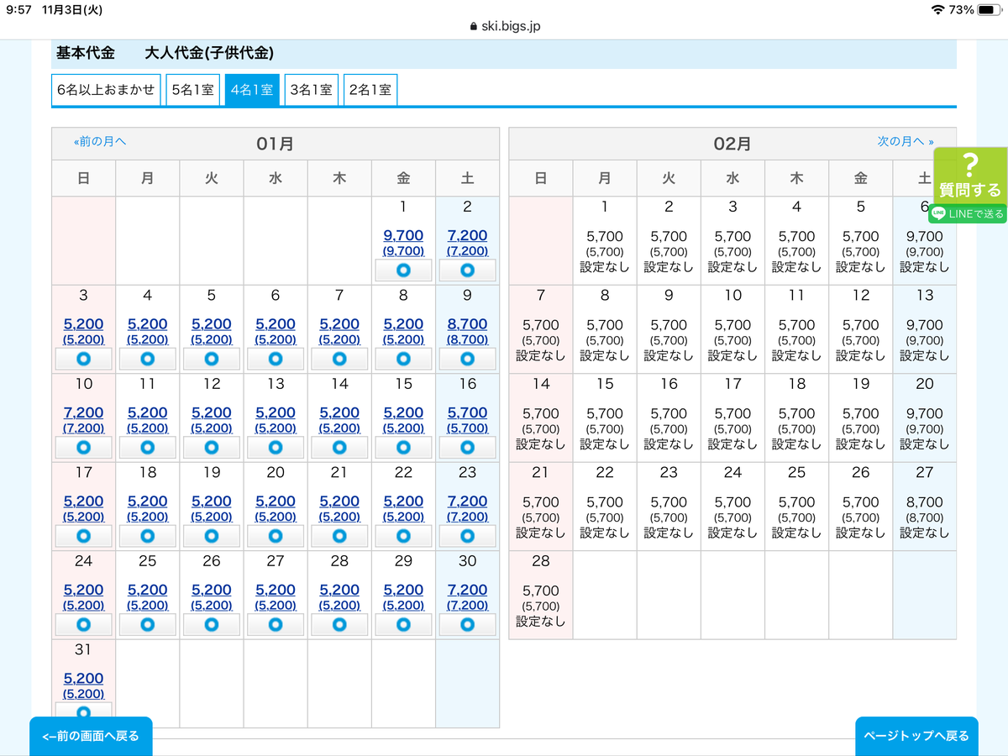The image size is (1008, 756).
Task: Open the 7,200 price link on January 2
Action: pyautogui.click(x=467, y=236)
